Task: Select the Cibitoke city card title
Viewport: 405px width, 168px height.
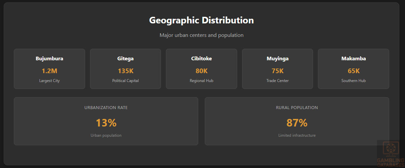Action: pos(202,59)
